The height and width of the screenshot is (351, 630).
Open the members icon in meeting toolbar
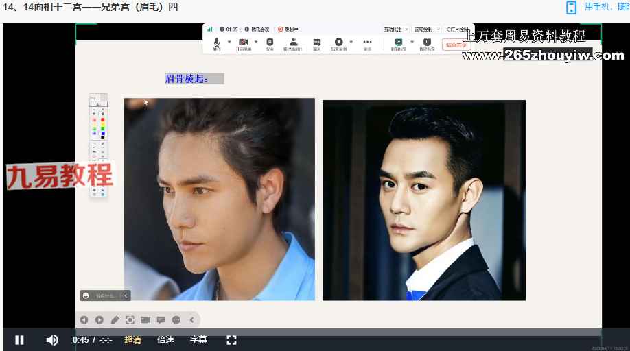(x=294, y=43)
